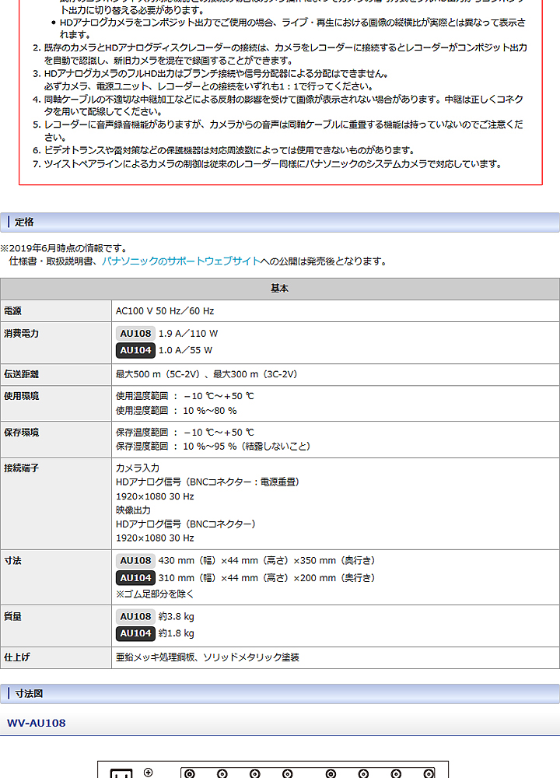
Task: Select the 寸法 row label
Action: (13, 561)
